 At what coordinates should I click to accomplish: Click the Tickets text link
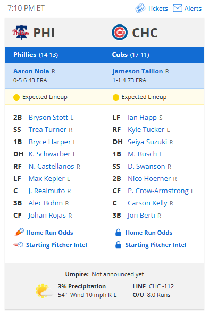(157, 9)
